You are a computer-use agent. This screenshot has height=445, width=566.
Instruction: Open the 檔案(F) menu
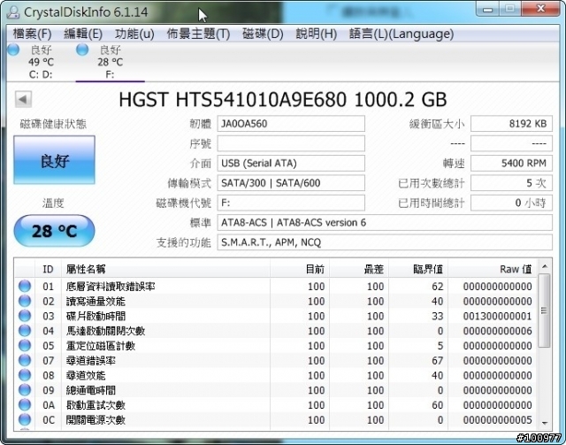click(x=32, y=34)
